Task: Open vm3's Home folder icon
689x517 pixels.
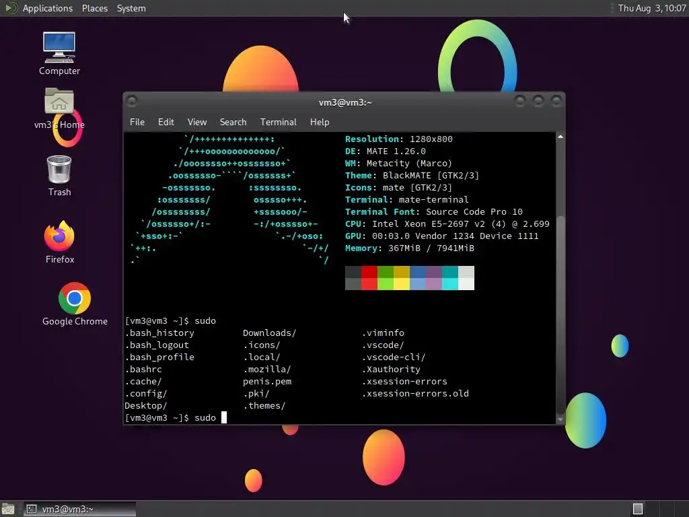Action: (x=59, y=108)
